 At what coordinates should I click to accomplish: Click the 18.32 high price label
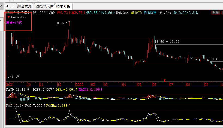coord(60,23)
